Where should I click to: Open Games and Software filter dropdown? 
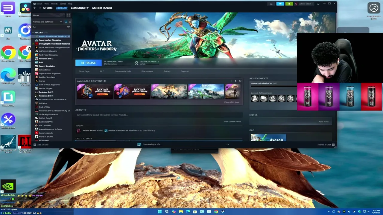coord(48,22)
